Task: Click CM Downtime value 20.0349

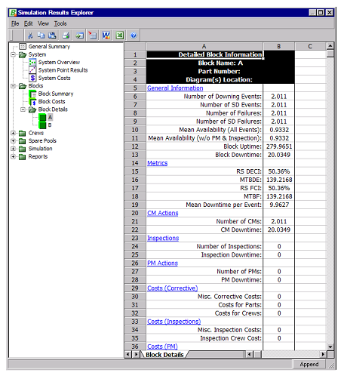Action: pyautogui.click(x=279, y=230)
